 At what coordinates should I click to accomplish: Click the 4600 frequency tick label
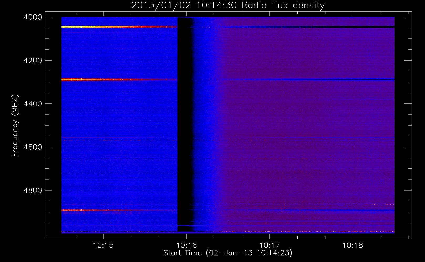(33, 147)
